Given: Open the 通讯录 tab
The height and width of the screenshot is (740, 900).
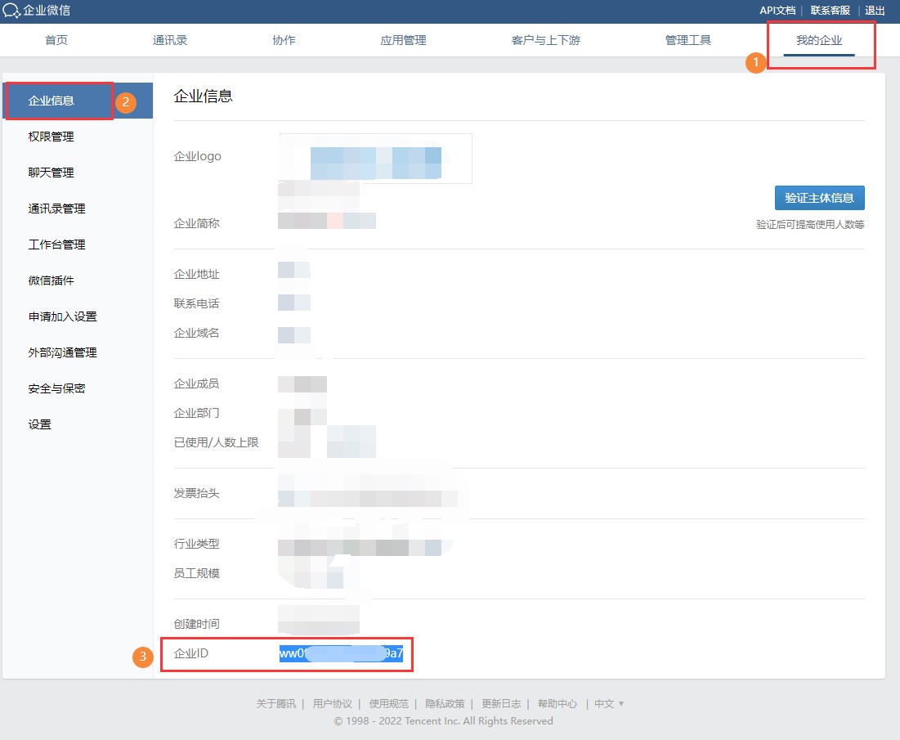Looking at the screenshot, I should click(x=170, y=40).
